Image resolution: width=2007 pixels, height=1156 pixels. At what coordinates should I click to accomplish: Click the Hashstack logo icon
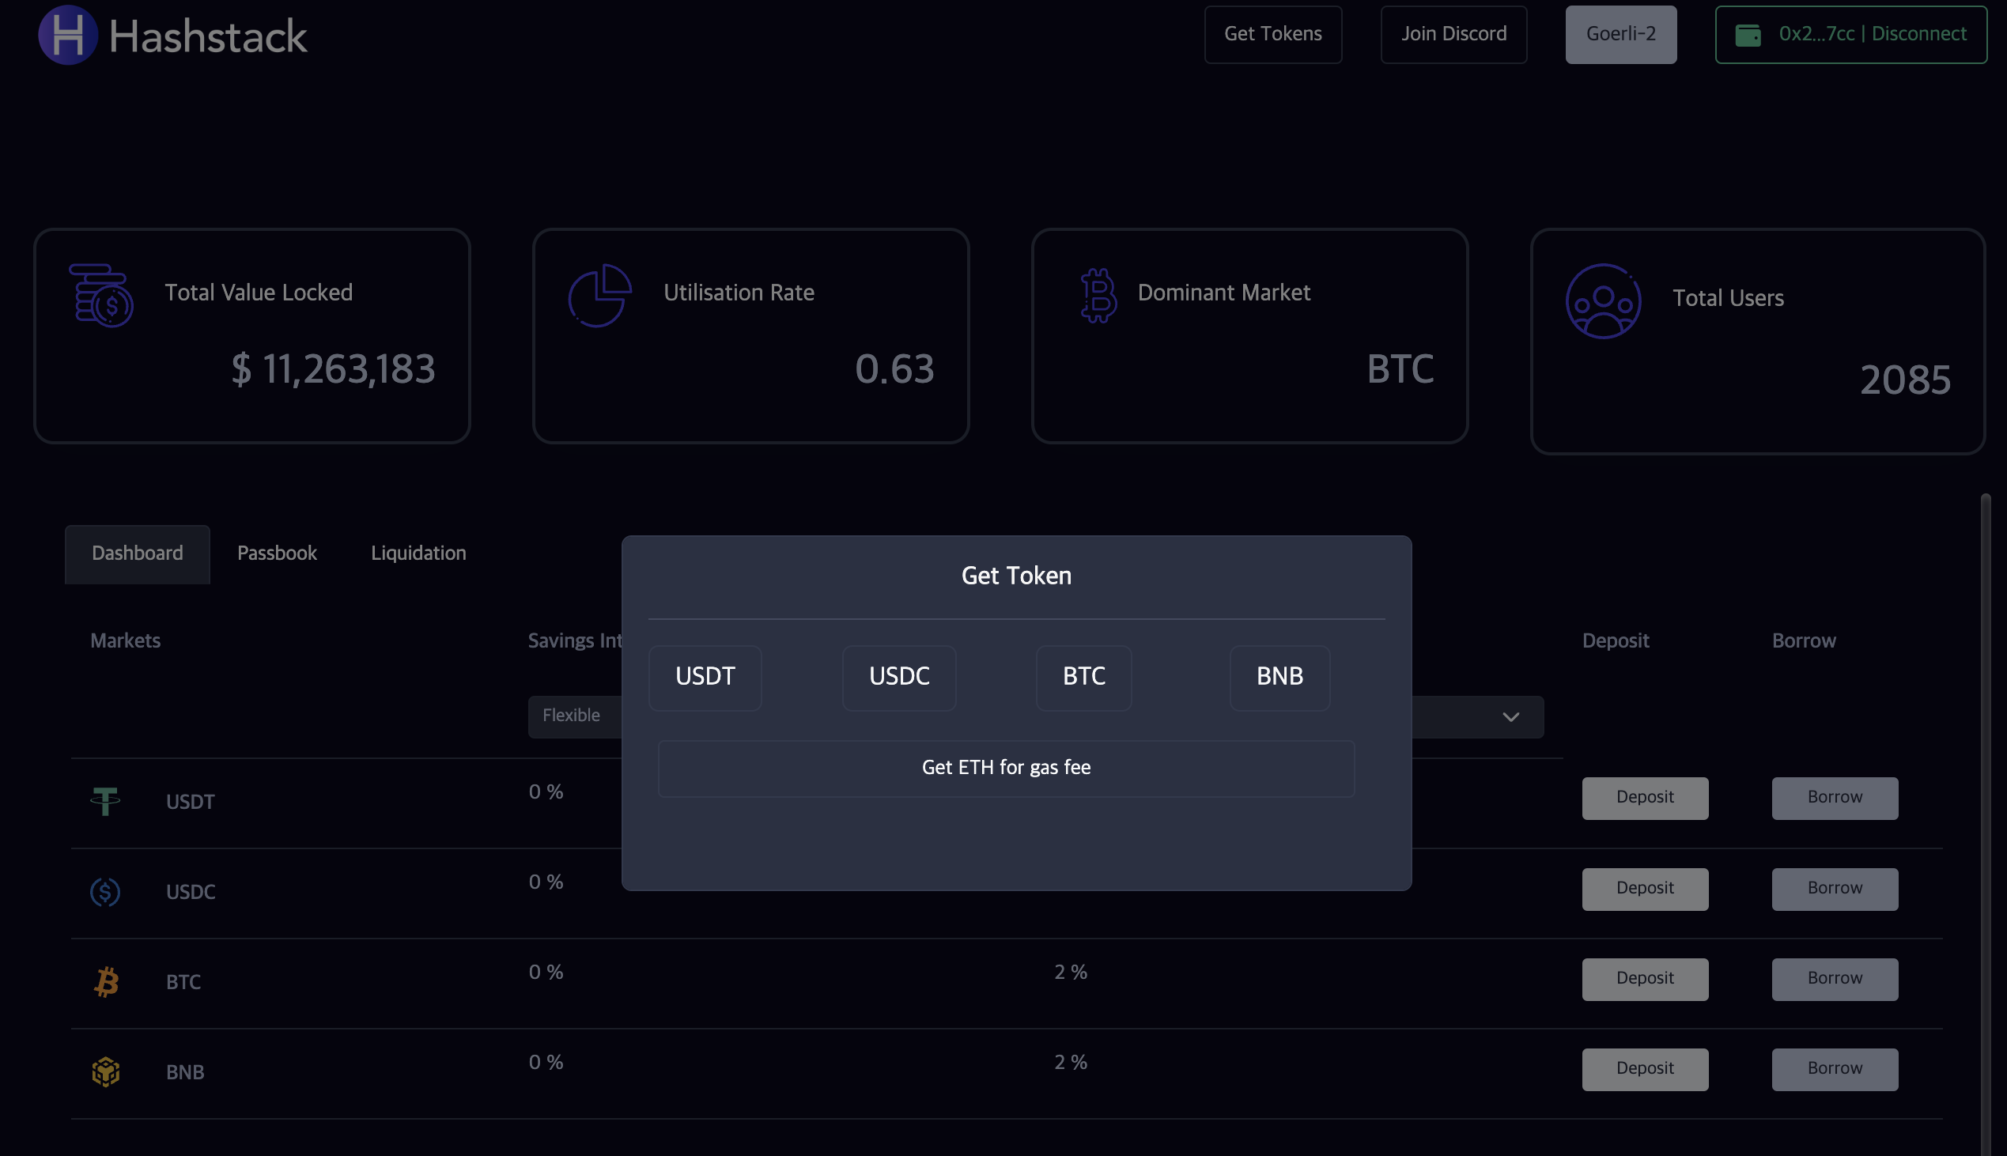(67, 35)
